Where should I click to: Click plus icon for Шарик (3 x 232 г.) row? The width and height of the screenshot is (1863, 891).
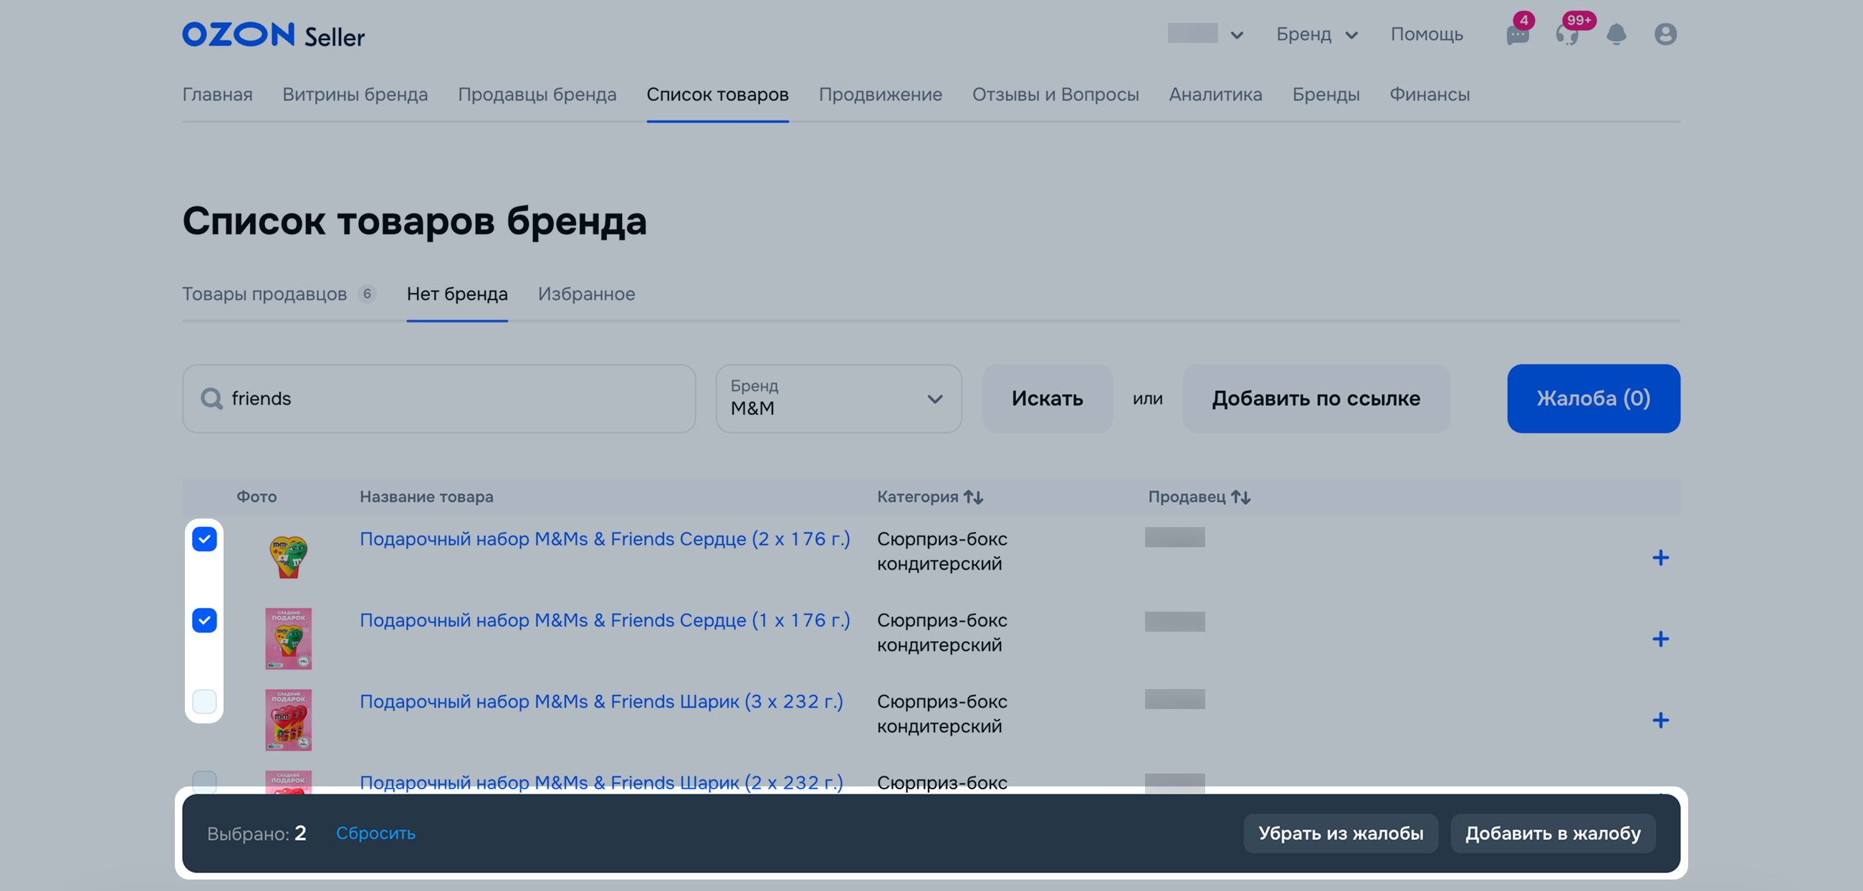[x=1660, y=721]
